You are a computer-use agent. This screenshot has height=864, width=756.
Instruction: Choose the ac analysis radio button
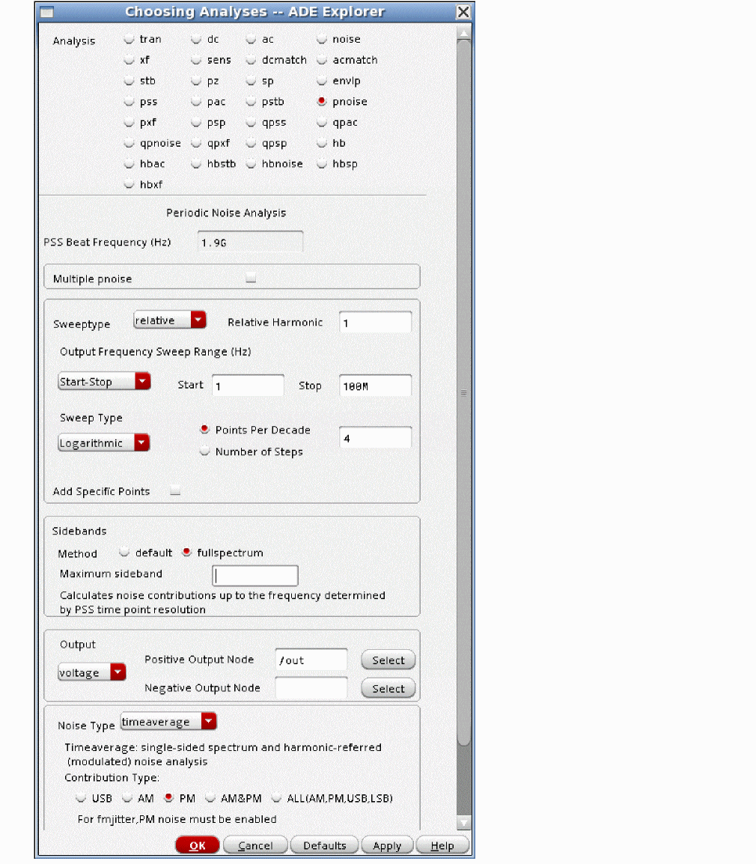click(x=252, y=39)
